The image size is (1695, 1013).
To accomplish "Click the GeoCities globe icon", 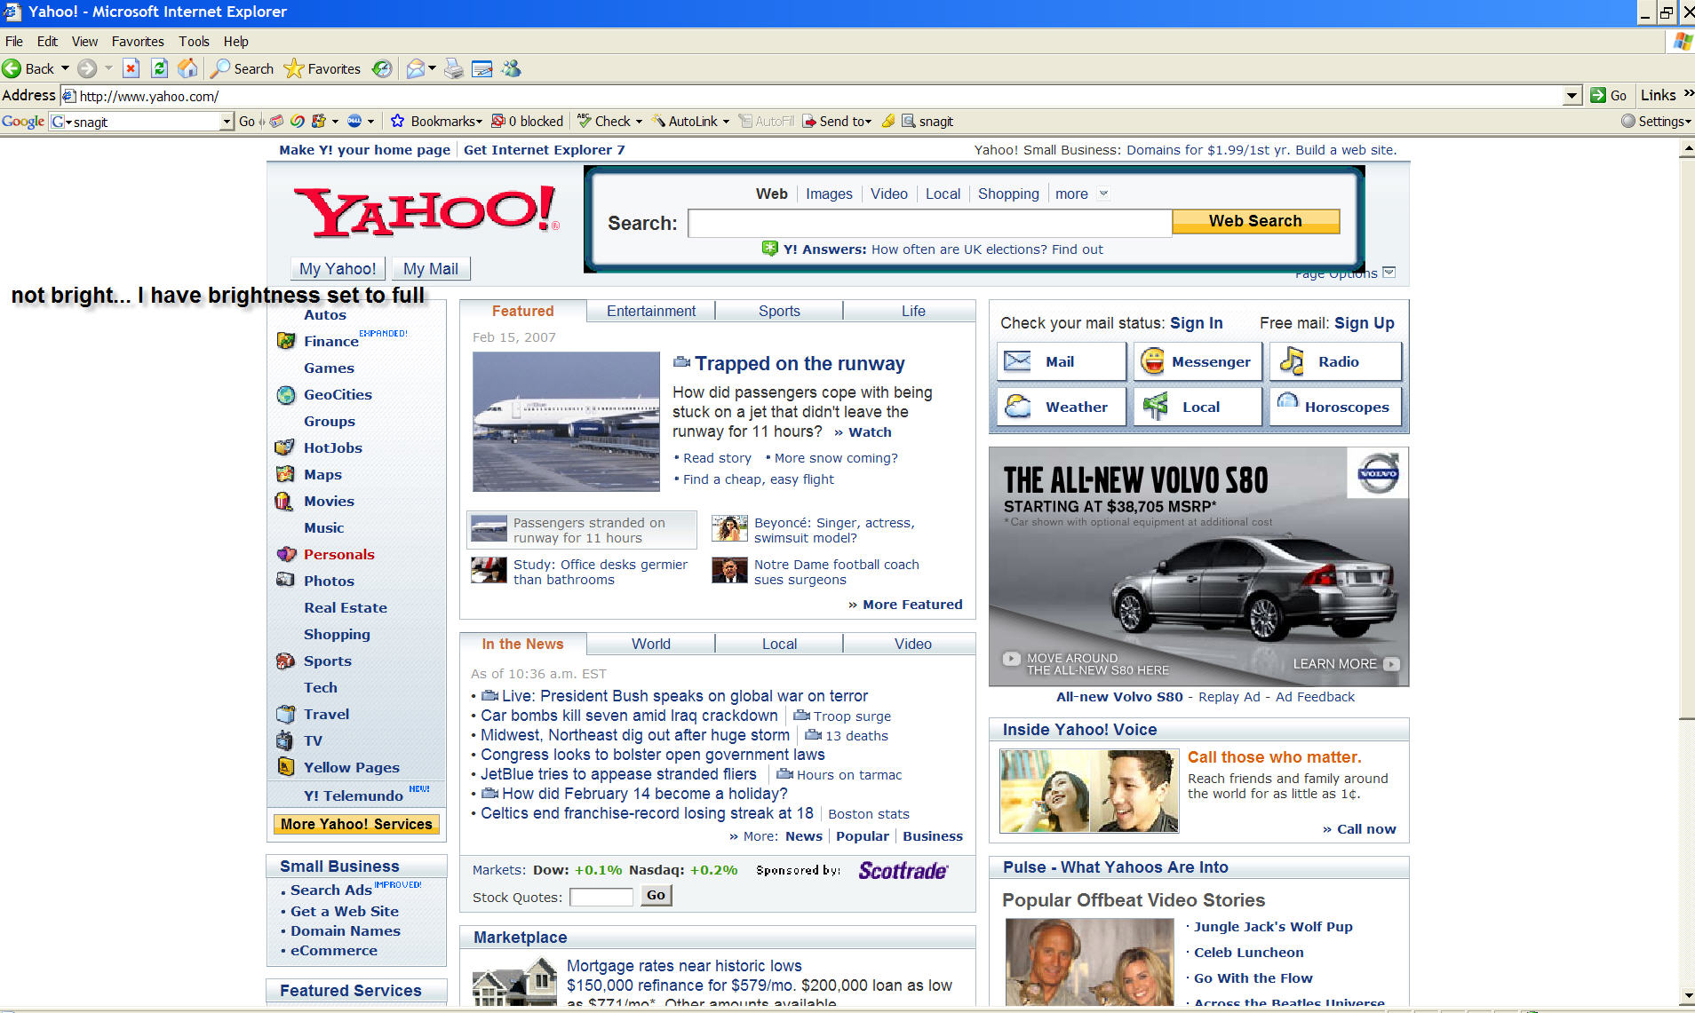I will point(286,395).
